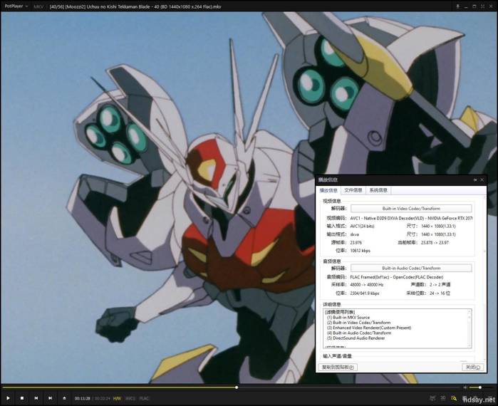Seek using the playback progress bar knob
The height and width of the screenshot is (406, 498).
pos(237,387)
